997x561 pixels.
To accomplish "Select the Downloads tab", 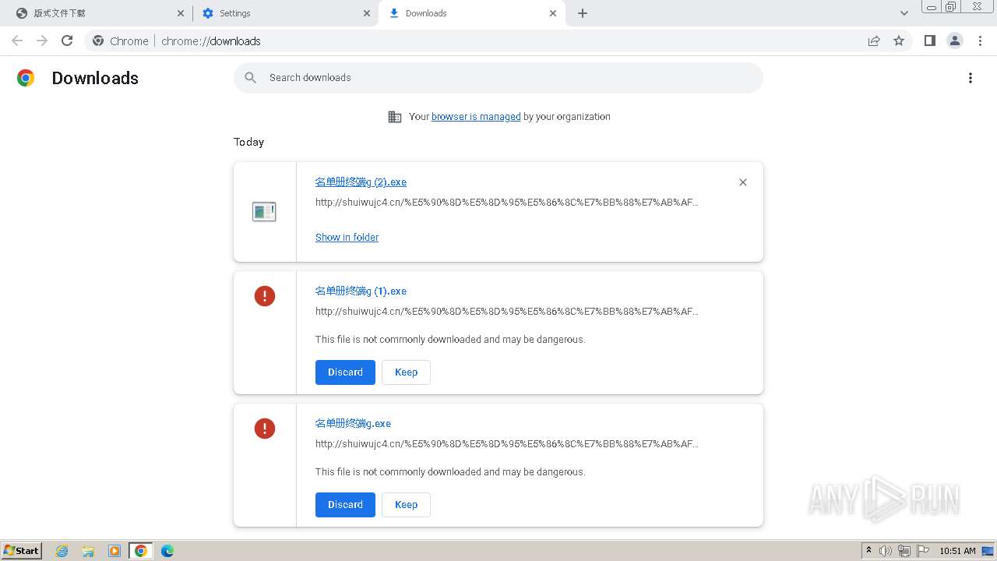I will click(x=471, y=13).
